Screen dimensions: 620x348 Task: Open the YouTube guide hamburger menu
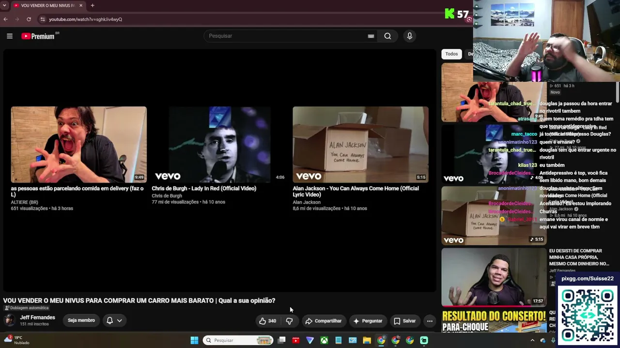[9, 36]
